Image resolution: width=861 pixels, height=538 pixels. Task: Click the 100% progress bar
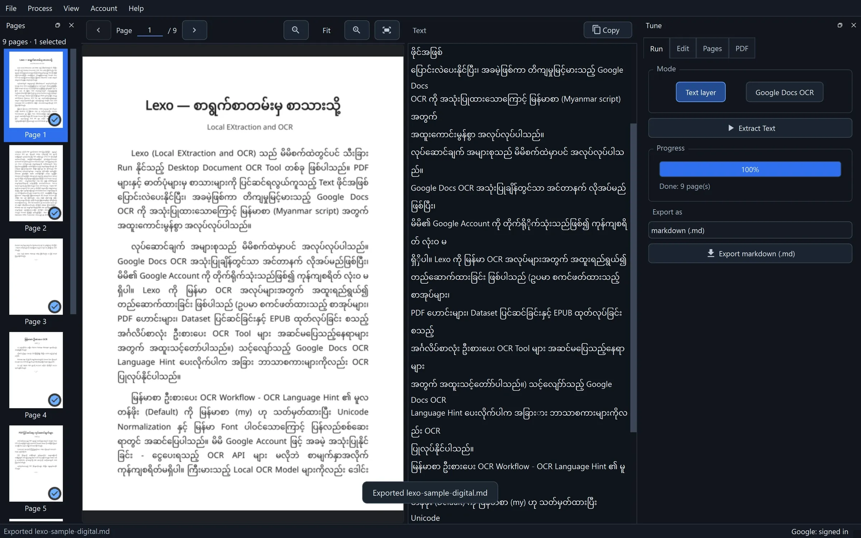pos(750,169)
